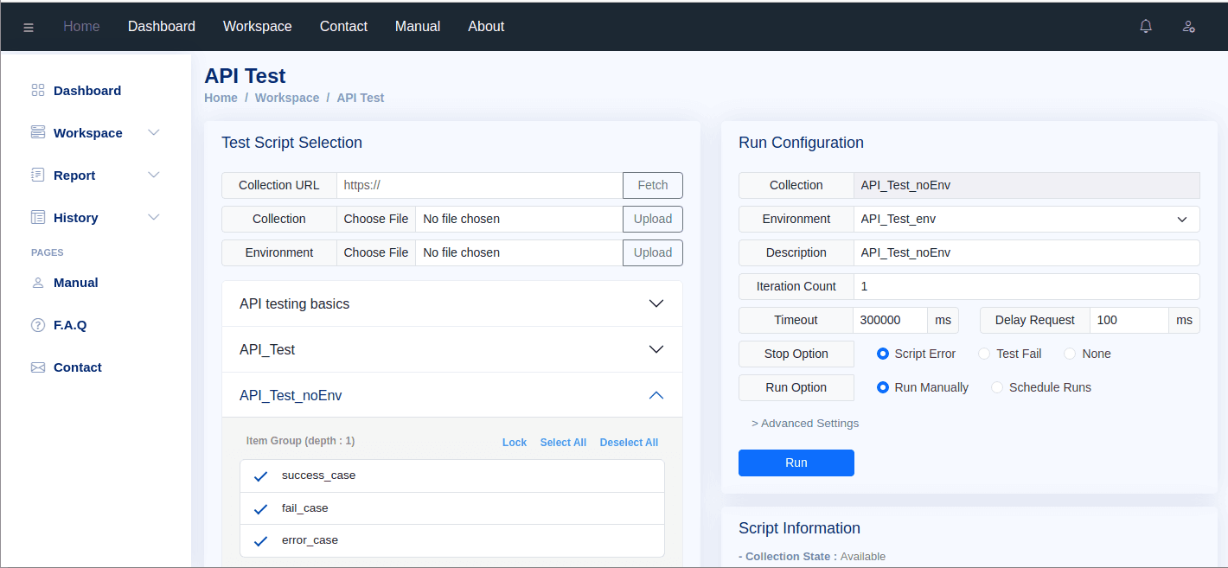Click the Dashboard grid icon in sidebar
This screenshot has width=1228, height=568.
coord(38,91)
